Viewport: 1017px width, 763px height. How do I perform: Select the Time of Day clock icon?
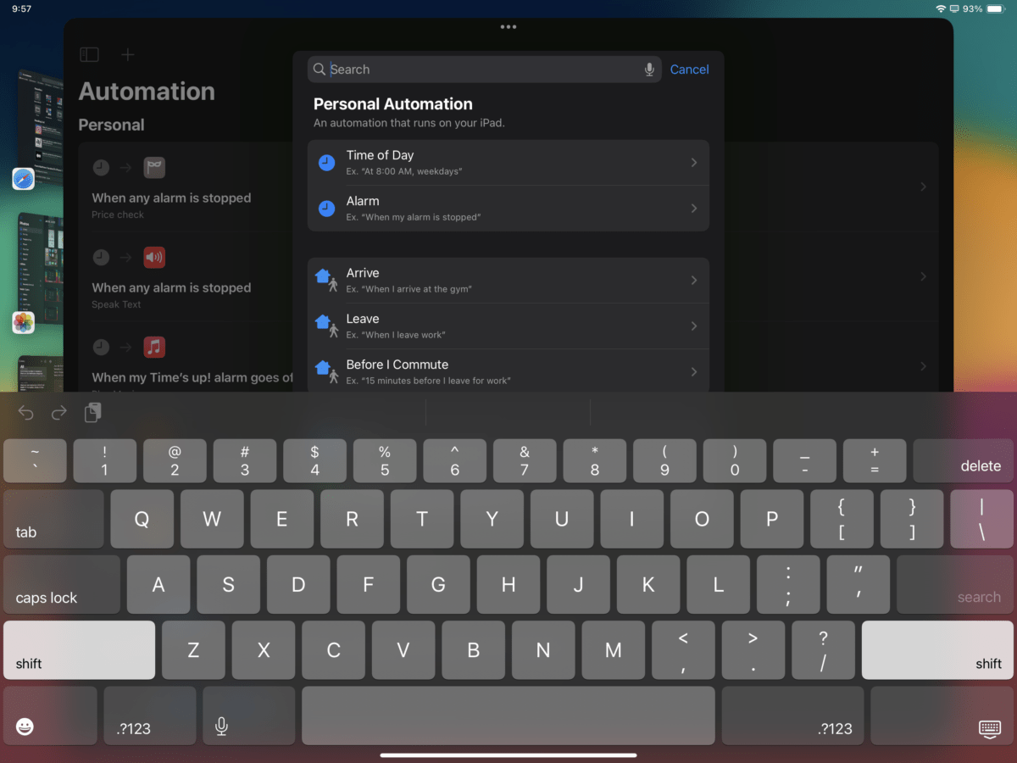click(x=325, y=162)
